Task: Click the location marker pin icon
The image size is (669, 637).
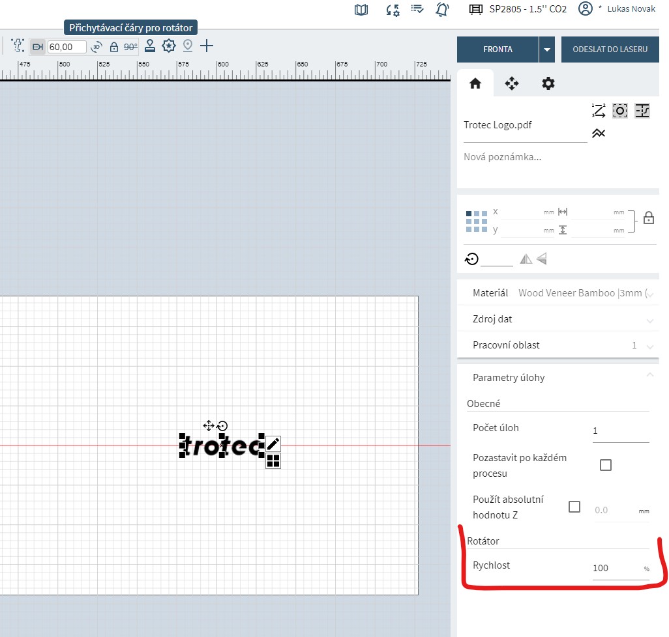Action: click(188, 46)
